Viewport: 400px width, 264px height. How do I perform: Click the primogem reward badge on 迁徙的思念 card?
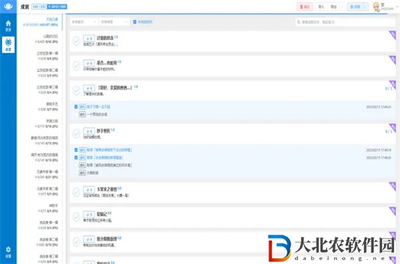(x=89, y=39)
